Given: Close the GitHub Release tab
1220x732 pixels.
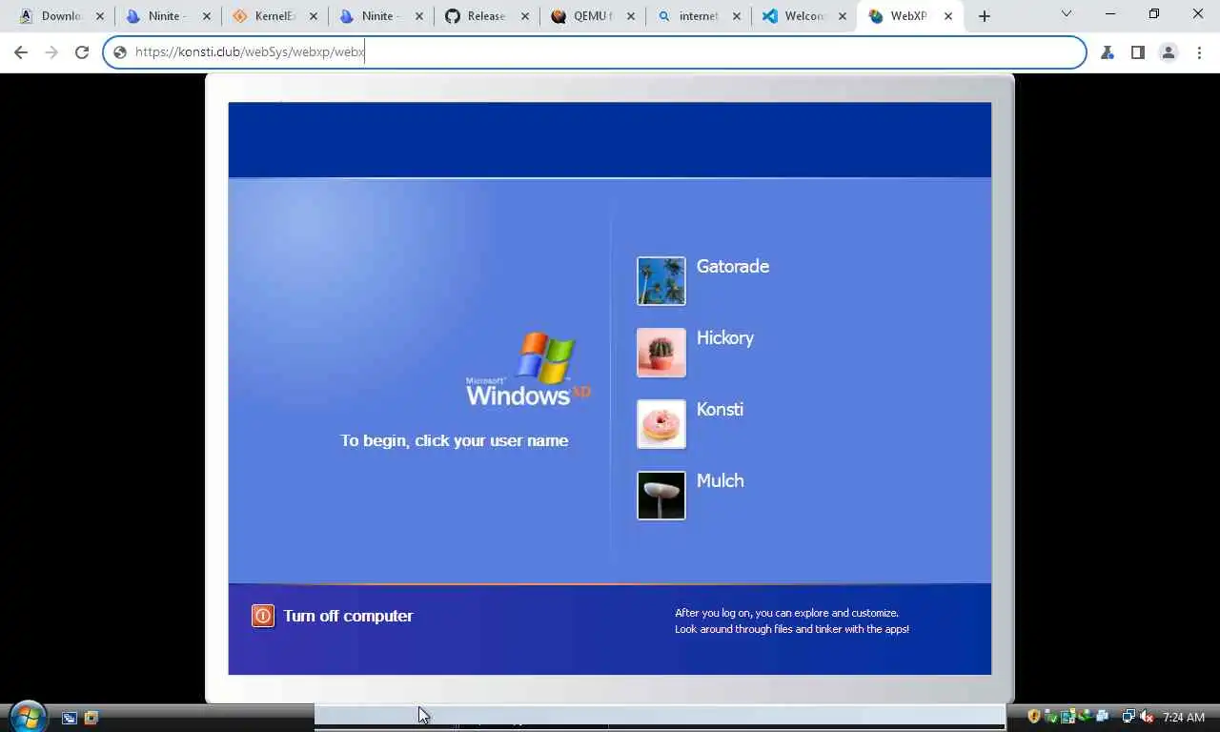Looking at the screenshot, I should click(x=525, y=16).
